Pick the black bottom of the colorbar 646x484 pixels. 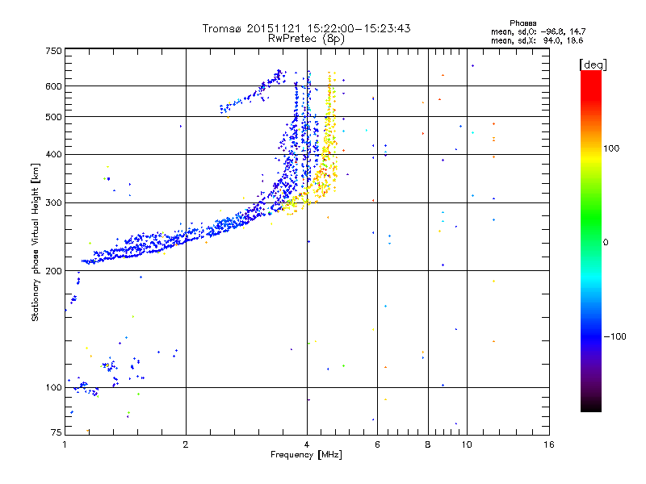591,406
